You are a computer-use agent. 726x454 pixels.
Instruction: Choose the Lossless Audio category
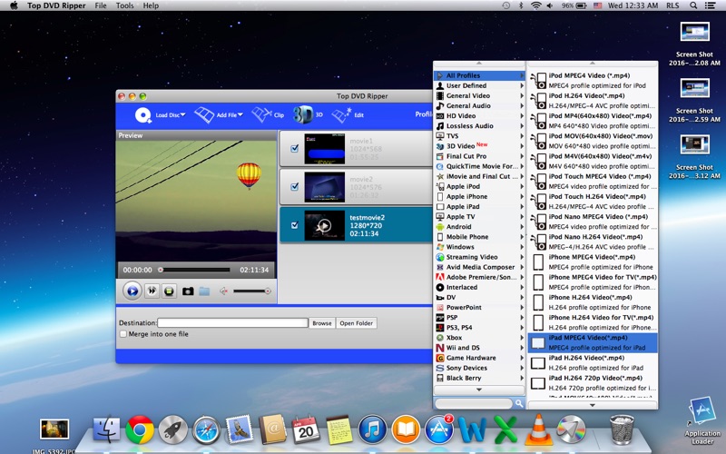tap(480, 126)
